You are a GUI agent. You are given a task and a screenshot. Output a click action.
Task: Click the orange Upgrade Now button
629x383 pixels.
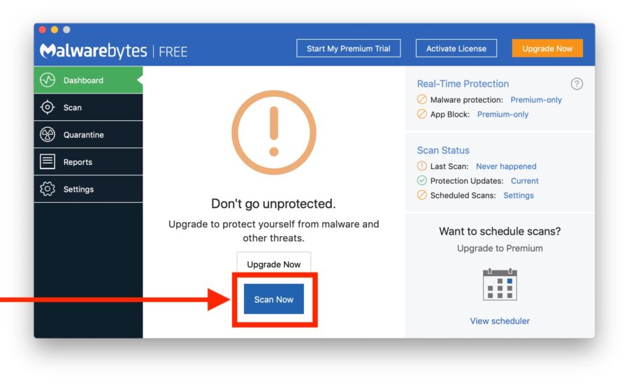[547, 48]
